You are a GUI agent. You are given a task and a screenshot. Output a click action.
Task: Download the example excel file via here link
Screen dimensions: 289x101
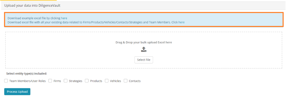tap(64, 18)
